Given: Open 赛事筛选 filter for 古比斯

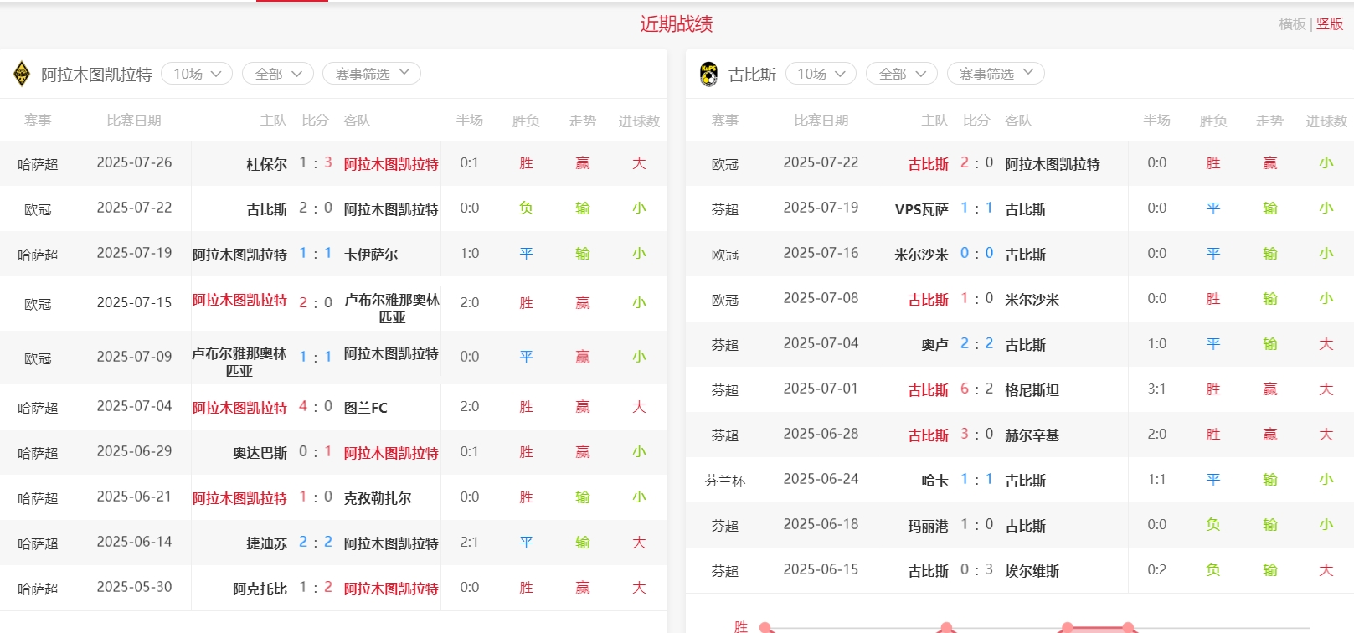Looking at the screenshot, I should (996, 74).
